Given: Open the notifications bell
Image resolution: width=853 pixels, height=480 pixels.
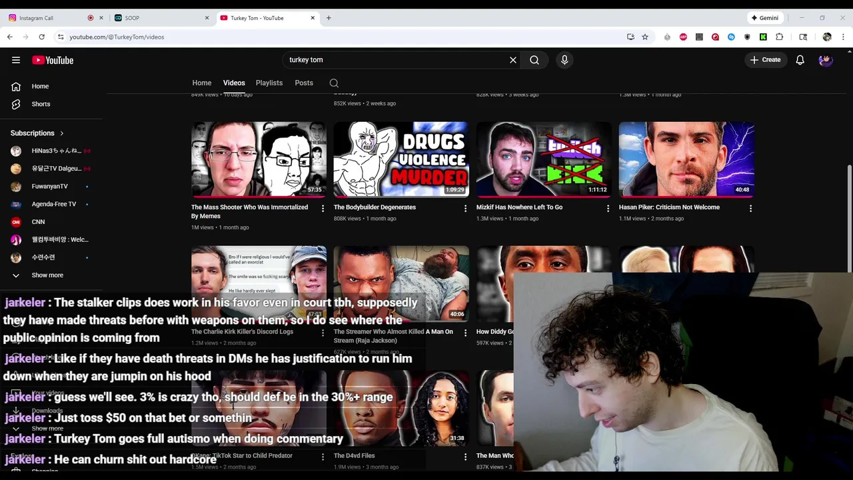Looking at the screenshot, I should coord(800,60).
